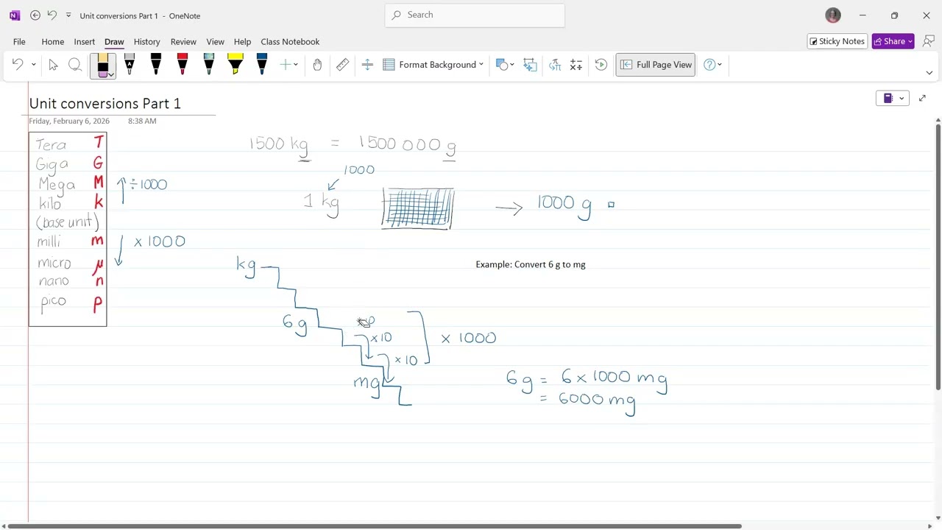Open the Add Pen dropdown arrow

[x=296, y=65]
